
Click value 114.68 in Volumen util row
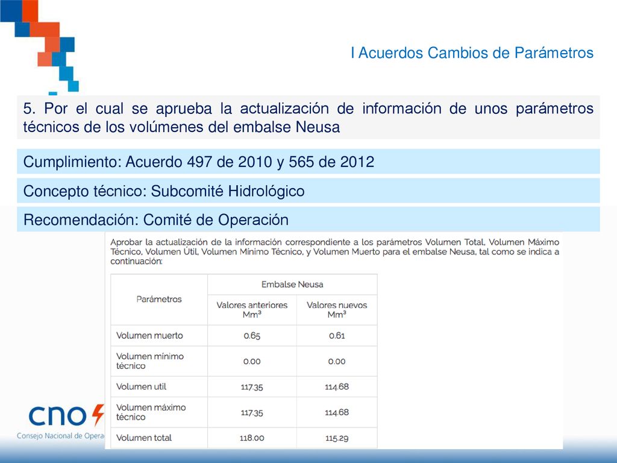[337, 386]
